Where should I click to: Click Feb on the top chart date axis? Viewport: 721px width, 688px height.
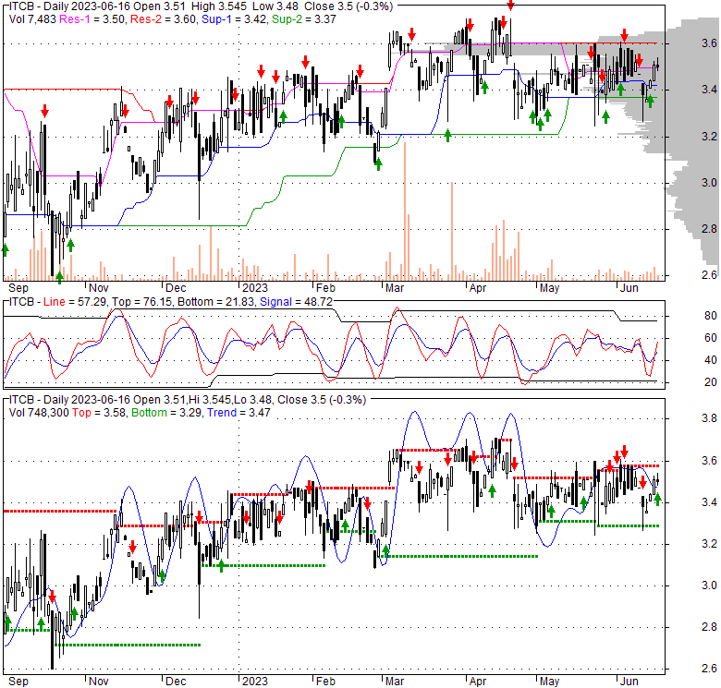[x=325, y=288]
